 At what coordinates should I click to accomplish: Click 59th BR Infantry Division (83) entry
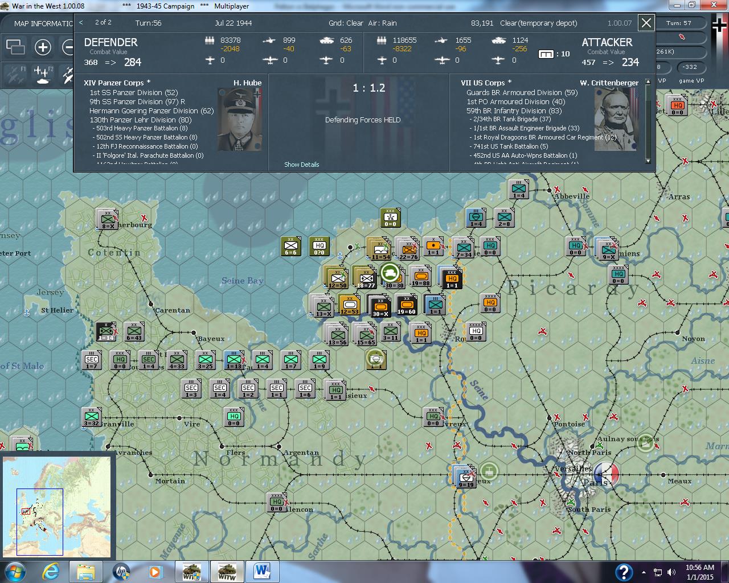pos(514,110)
